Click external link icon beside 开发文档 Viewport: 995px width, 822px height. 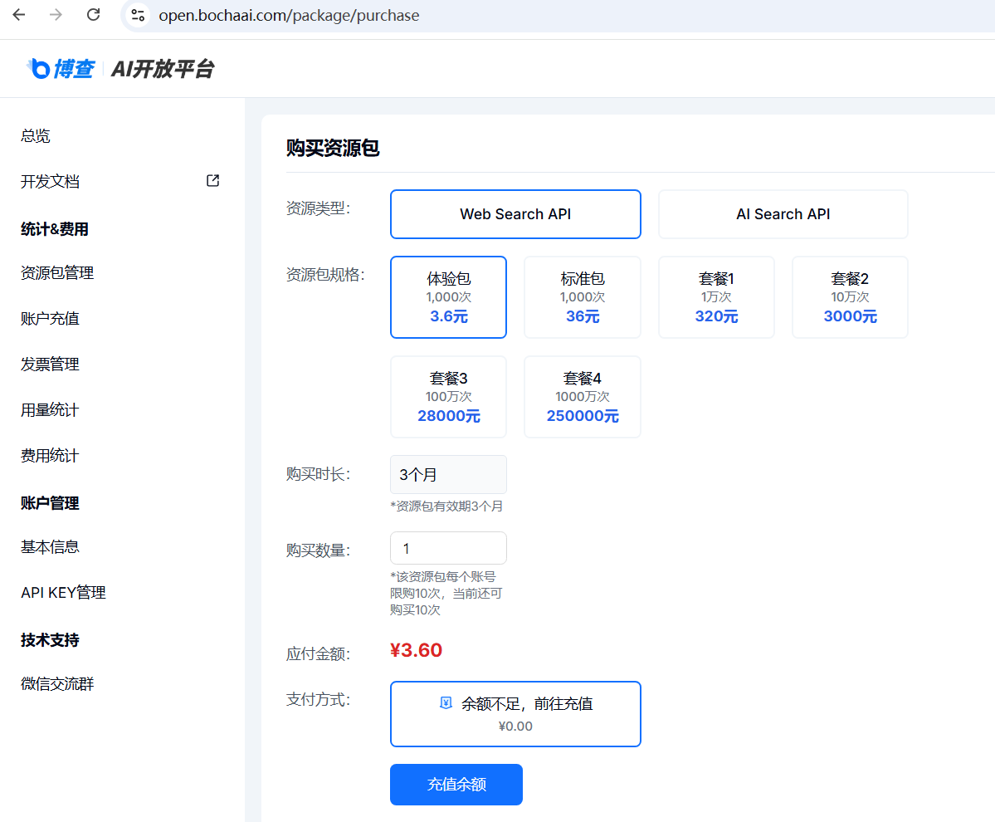click(x=213, y=181)
